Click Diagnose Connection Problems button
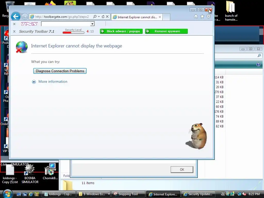The image size is (264, 198). coord(60,71)
